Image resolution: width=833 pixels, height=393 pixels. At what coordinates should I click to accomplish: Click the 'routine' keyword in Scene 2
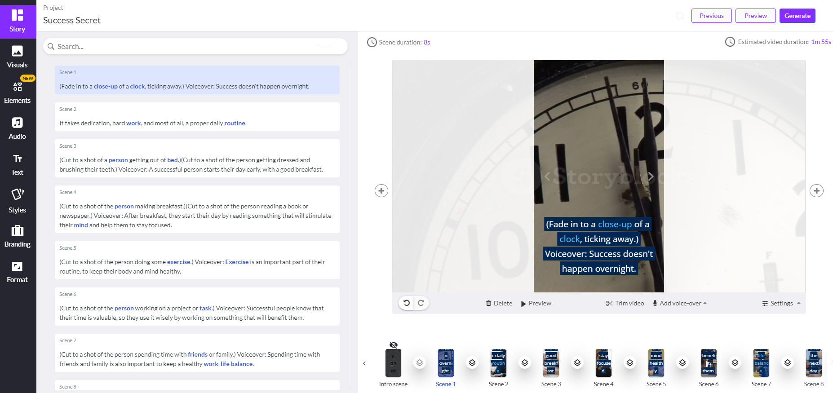[235, 123]
